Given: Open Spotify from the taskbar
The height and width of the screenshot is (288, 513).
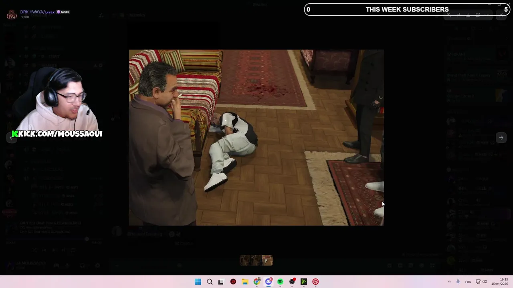Looking at the screenshot, I should 280,282.
